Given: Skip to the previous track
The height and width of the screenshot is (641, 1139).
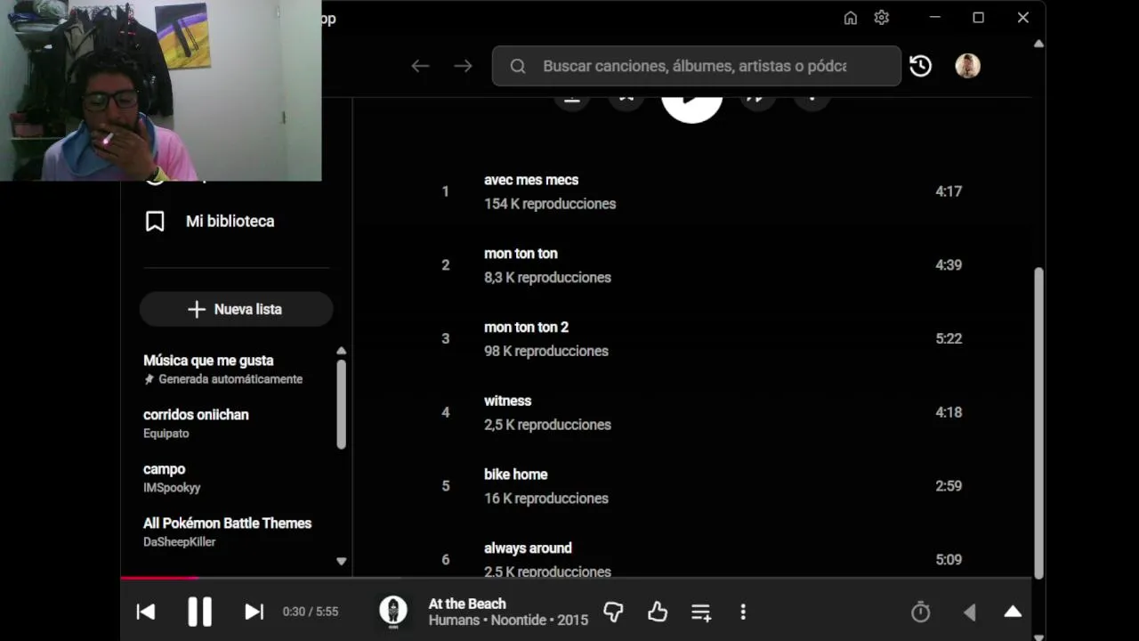Looking at the screenshot, I should point(146,612).
